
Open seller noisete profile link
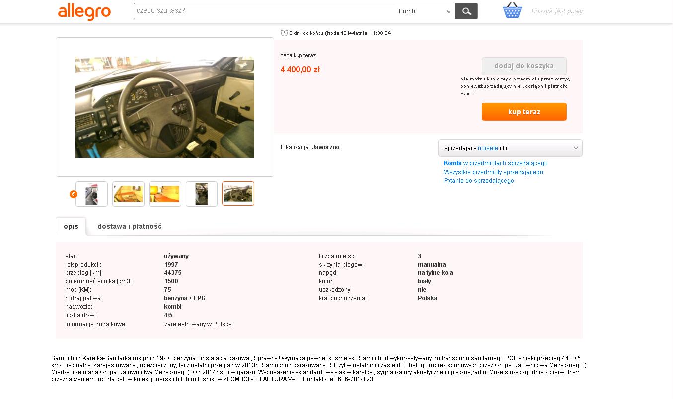(x=488, y=148)
